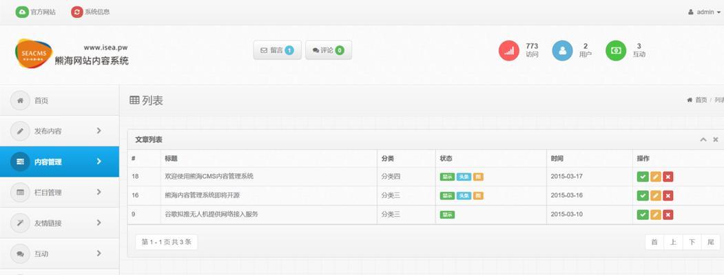Click the SEACMS logo
Viewport: 724px width, 275px height.
tap(33, 54)
